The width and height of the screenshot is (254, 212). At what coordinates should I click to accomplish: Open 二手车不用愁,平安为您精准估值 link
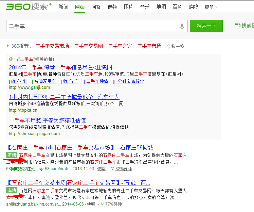click(48, 120)
